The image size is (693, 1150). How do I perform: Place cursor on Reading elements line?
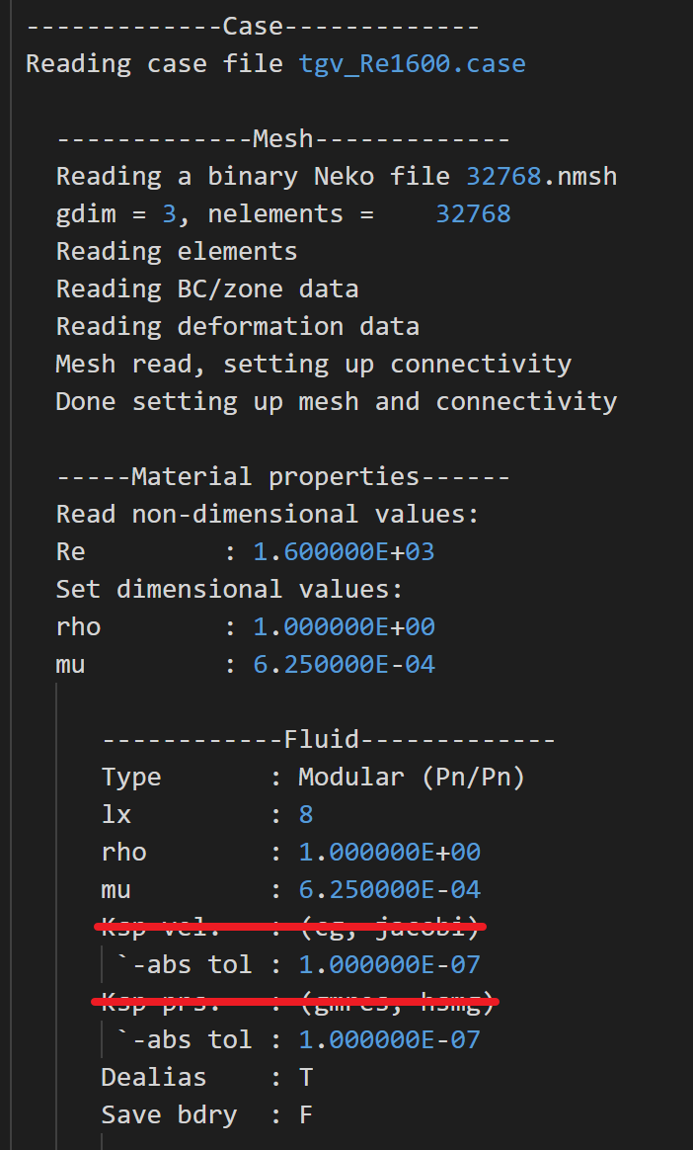(177, 252)
